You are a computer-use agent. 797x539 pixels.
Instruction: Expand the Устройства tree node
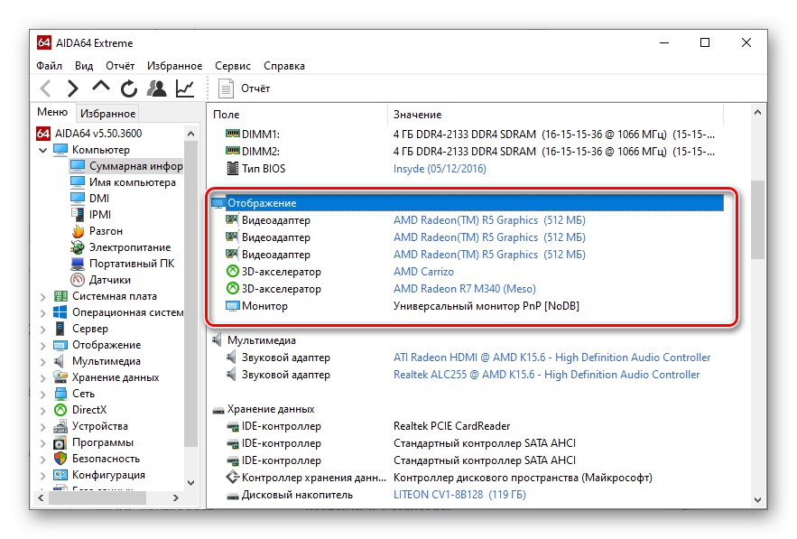tap(43, 427)
